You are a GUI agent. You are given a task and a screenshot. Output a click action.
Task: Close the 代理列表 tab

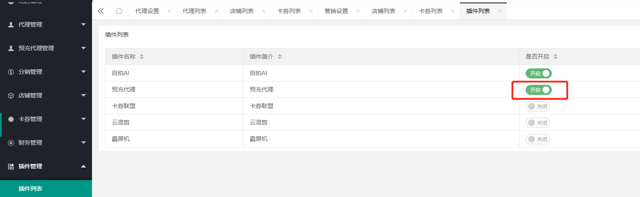coord(216,11)
